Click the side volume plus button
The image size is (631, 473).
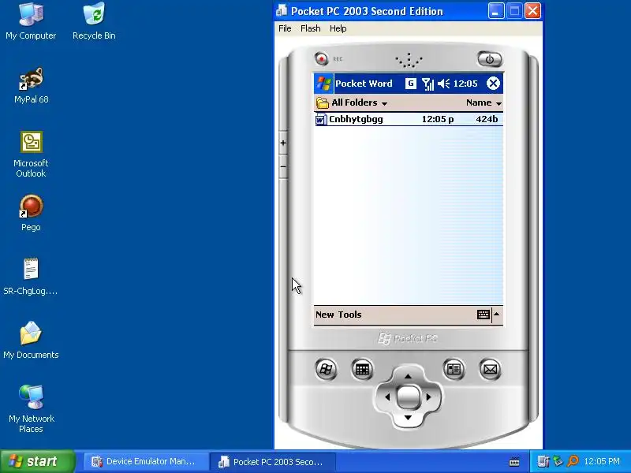(x=283, y=143)
